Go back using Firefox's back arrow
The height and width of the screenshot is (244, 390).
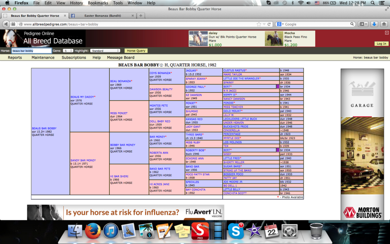(6, 24)
